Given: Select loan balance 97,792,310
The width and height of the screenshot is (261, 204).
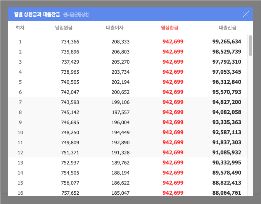Looking at the screenshot, I should tap(227, 62).
